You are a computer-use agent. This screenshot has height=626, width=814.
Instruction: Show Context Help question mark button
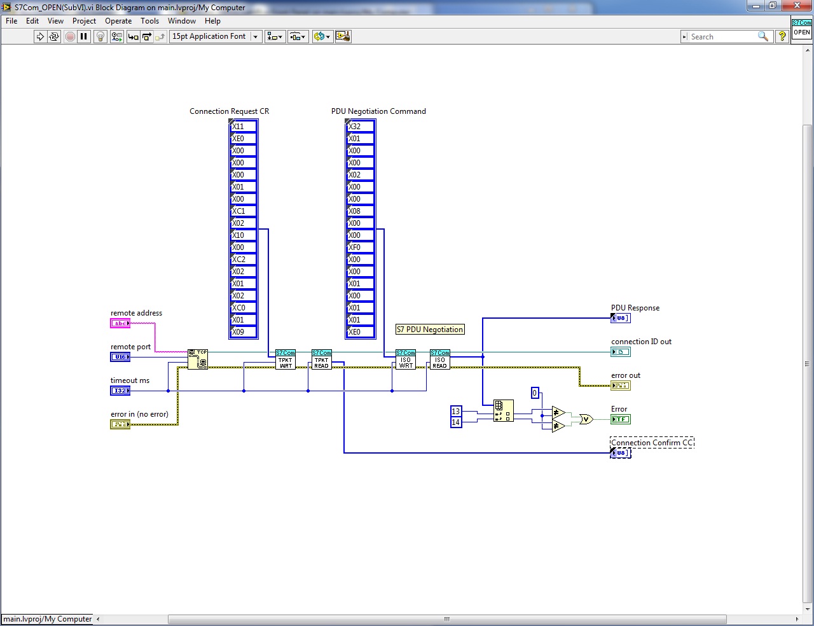coord(782,36)
